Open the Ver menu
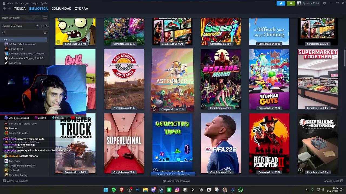This screenshot has width=346, height=194. 17,3
